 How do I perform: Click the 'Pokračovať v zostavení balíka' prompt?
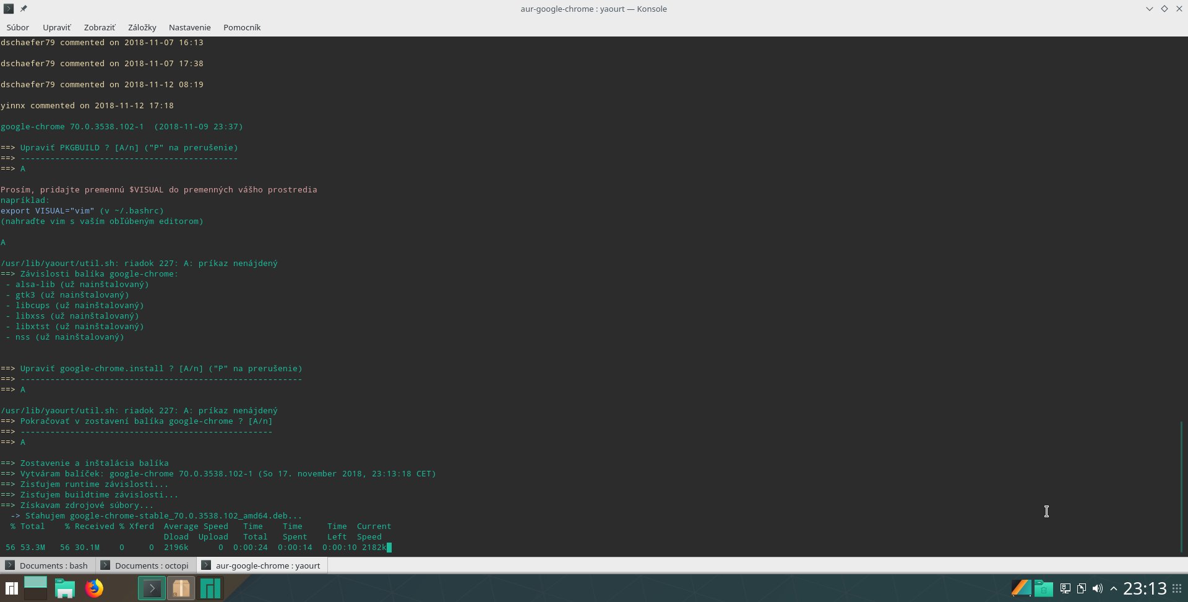pyautogui.click(x=137, y=421)
